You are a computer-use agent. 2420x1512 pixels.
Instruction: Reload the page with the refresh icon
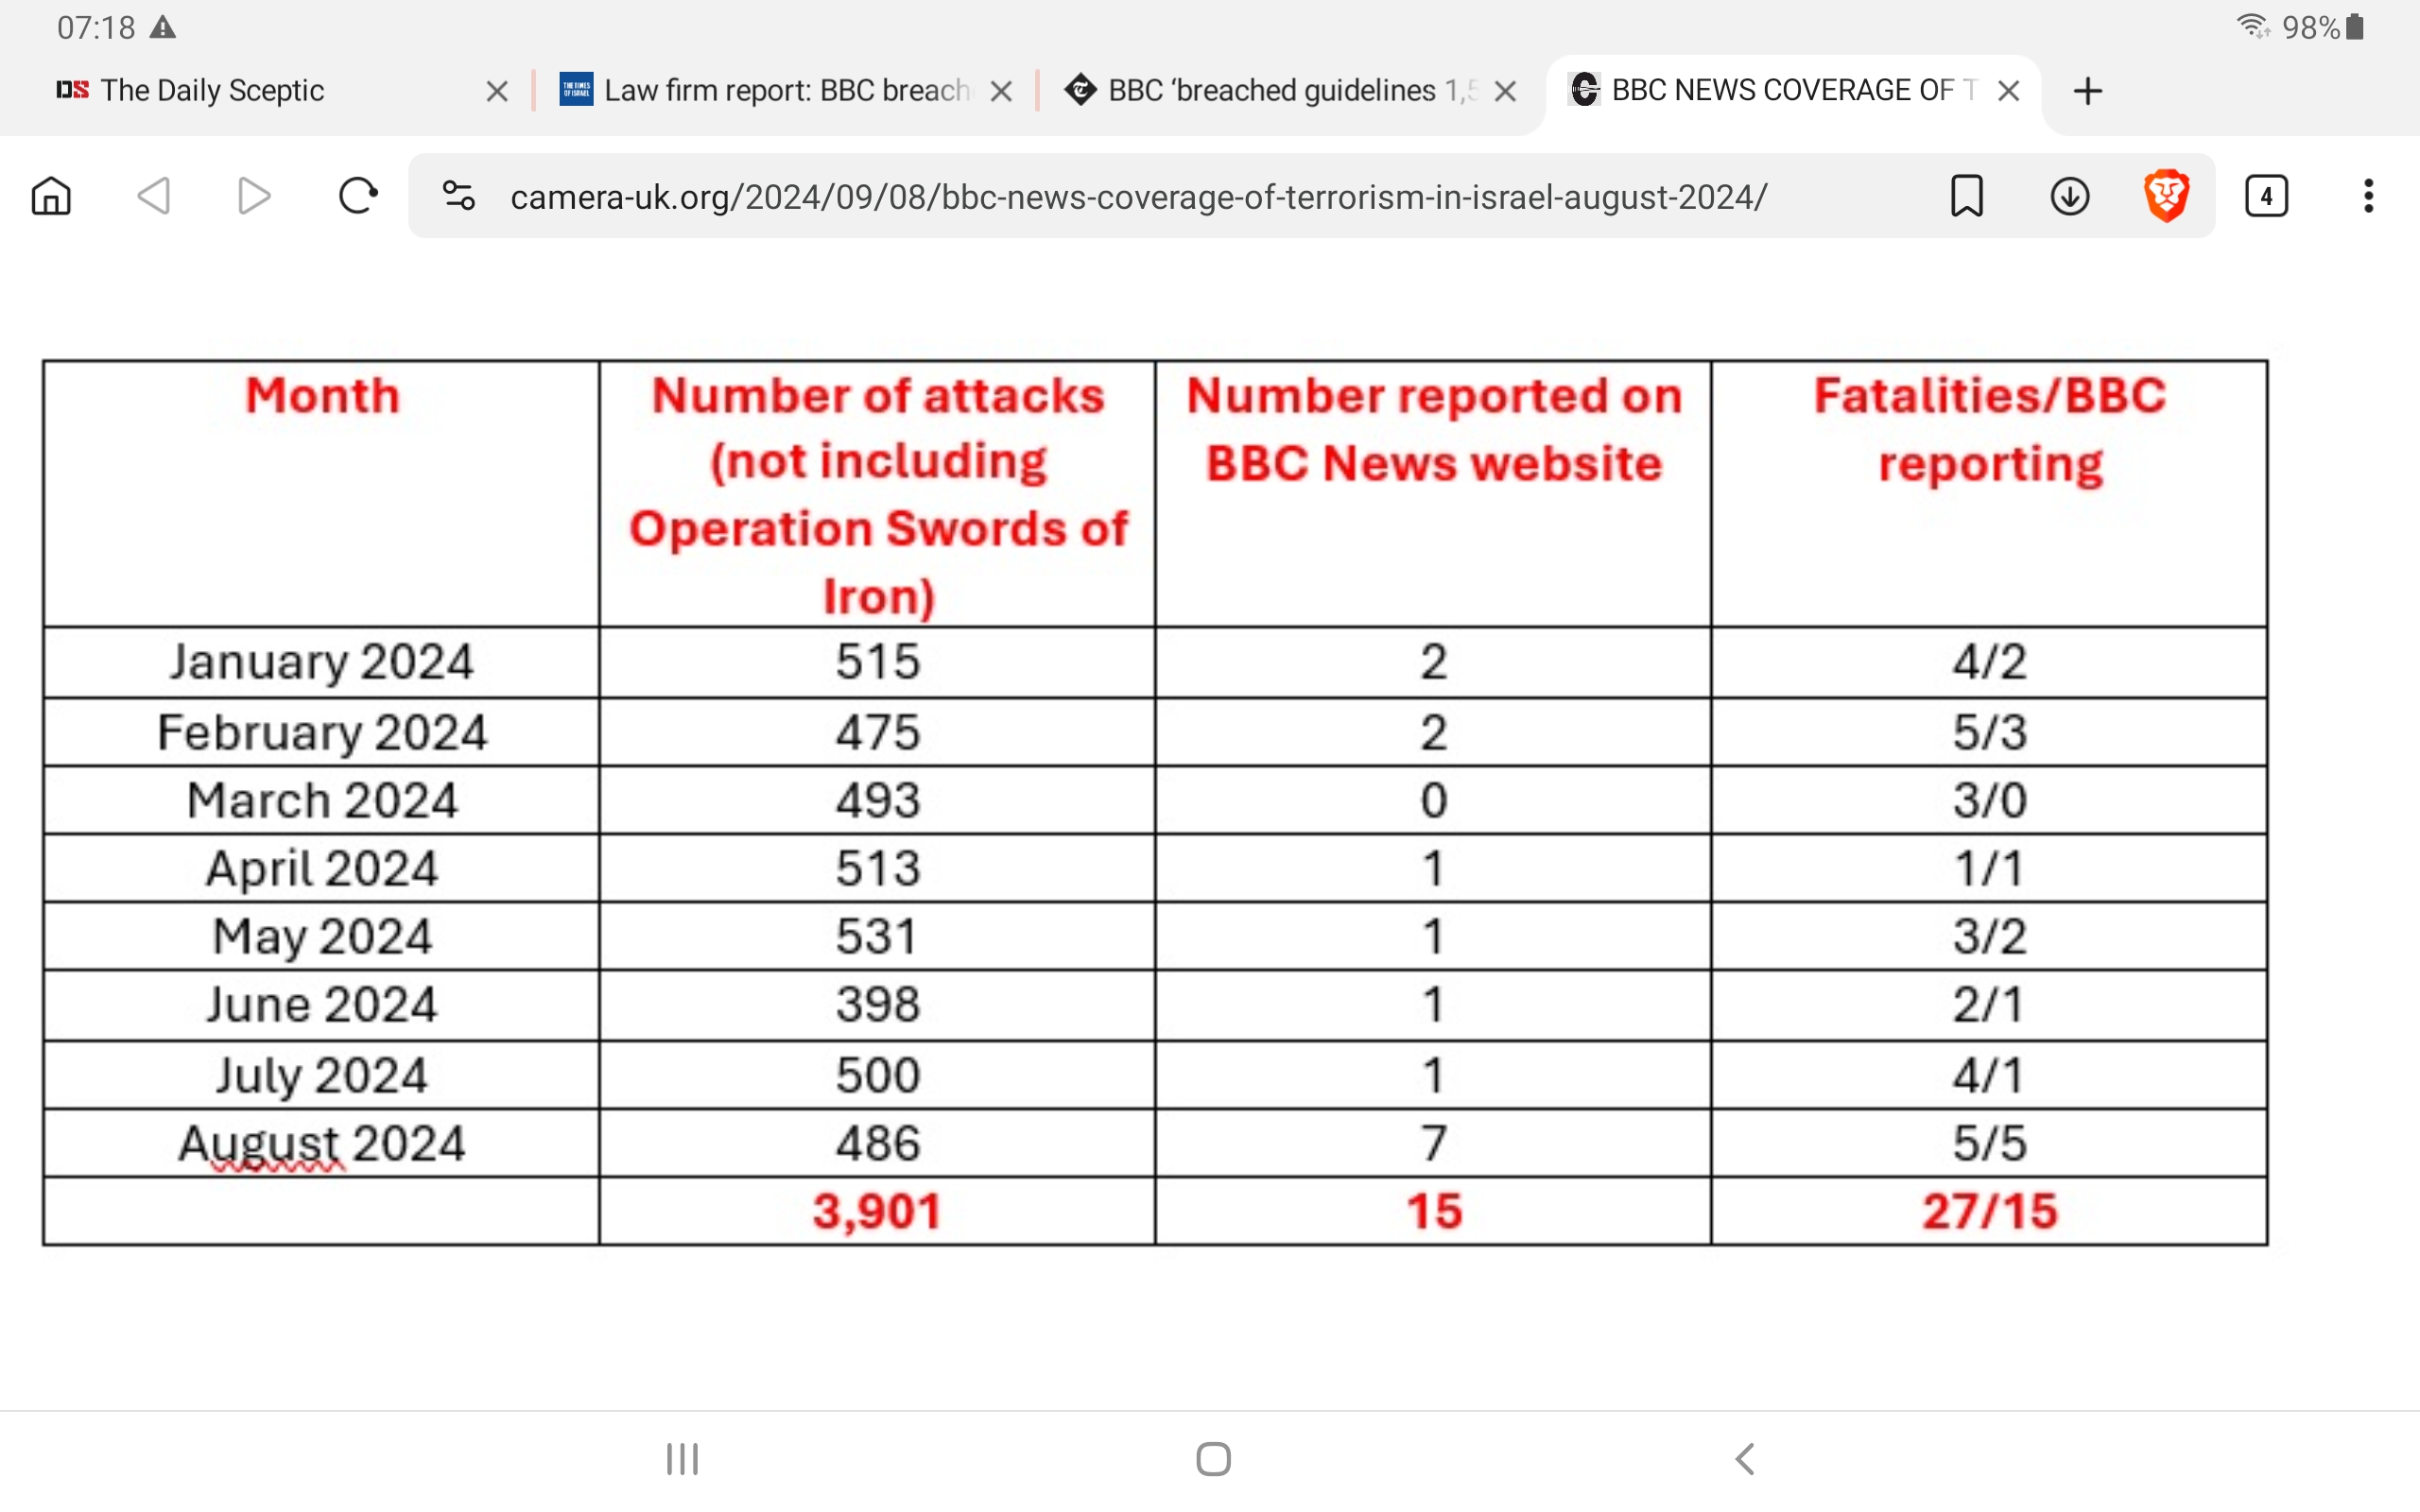tap(357, 196)
